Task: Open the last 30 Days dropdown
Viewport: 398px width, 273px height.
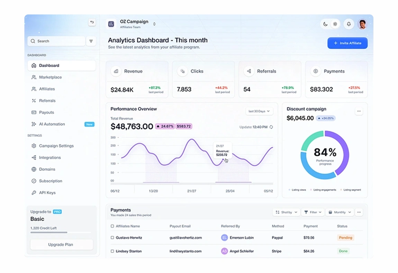Action: (259, 111)
